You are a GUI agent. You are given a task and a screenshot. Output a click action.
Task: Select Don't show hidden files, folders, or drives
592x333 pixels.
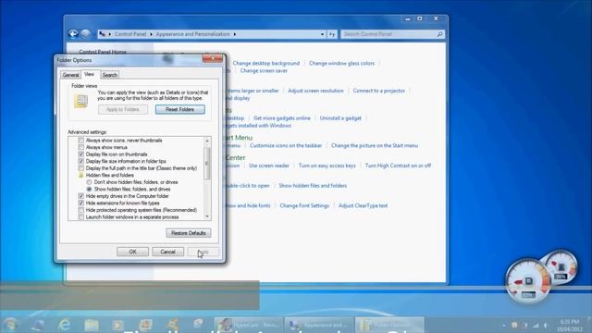click(89, 182)
